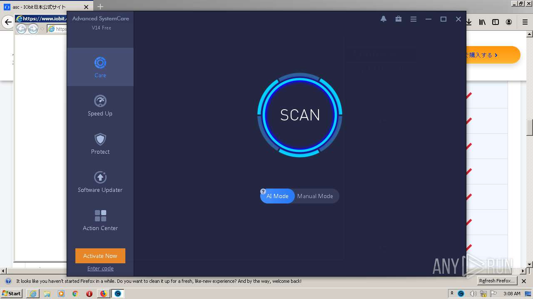533x299 pixels.
Task: Switch to Manual Mode
Action: (x=315, y=196)
